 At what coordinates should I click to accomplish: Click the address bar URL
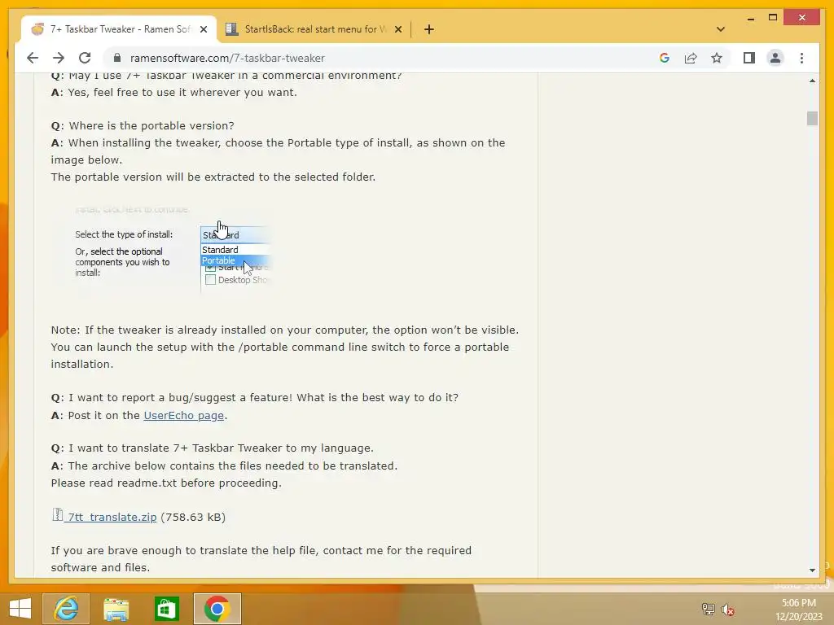(x=227, y=58)
